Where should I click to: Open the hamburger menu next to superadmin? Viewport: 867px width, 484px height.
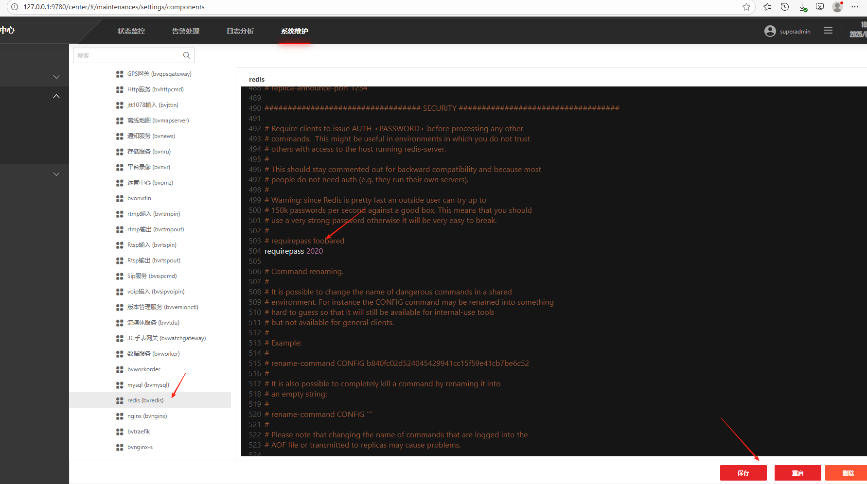(x=828, y=31)
